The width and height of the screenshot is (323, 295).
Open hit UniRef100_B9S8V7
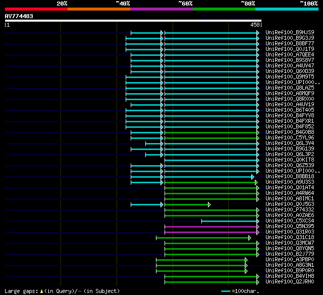290,60
